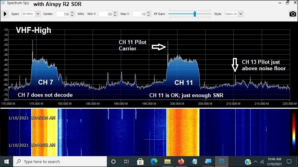Launch Firefox from the taskbar
298x167 pixels.
[x=181, y=161]
